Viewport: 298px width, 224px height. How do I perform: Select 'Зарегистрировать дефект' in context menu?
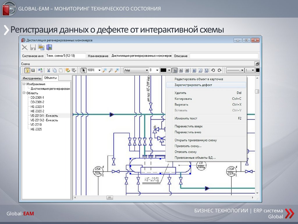click(193, 85)
